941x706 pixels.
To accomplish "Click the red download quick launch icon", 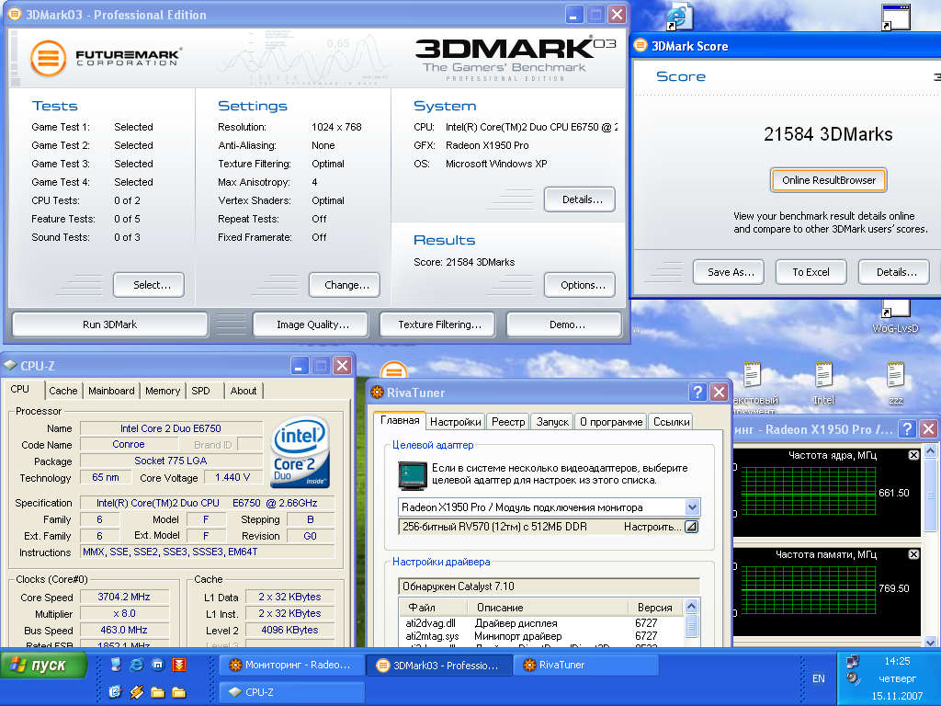I will (179, 665).
